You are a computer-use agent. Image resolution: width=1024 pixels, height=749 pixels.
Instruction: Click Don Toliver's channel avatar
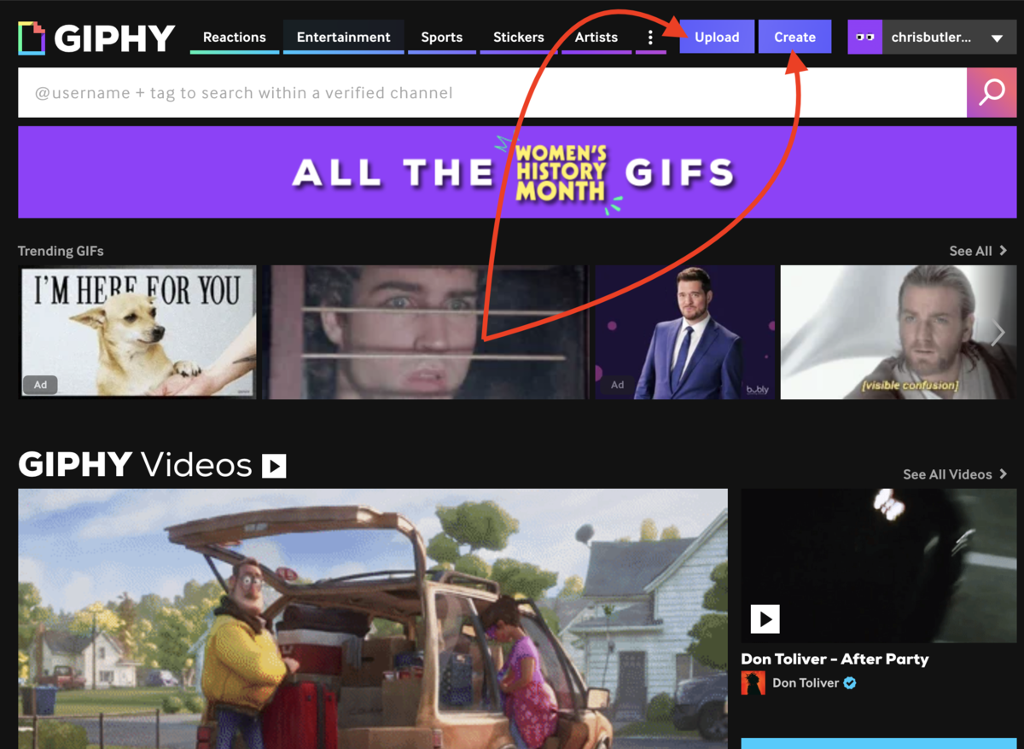753,682
